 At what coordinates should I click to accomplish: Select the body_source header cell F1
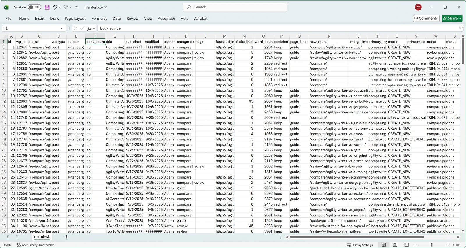(95, 42)
